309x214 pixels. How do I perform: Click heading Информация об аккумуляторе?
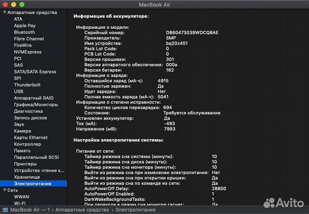click(111, 16)
